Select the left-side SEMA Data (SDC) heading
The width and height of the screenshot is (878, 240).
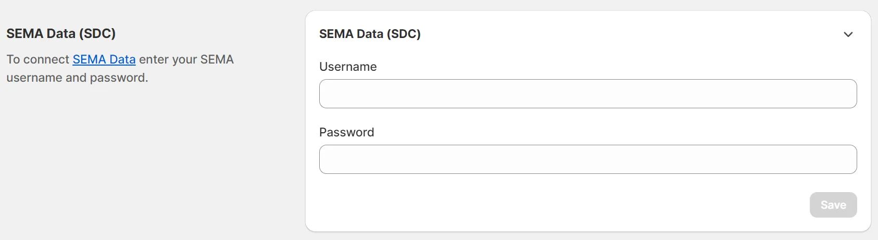[61, 33]
